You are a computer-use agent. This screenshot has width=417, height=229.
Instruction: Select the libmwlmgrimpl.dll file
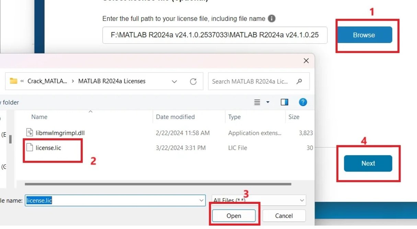click(x=60, y=133)
